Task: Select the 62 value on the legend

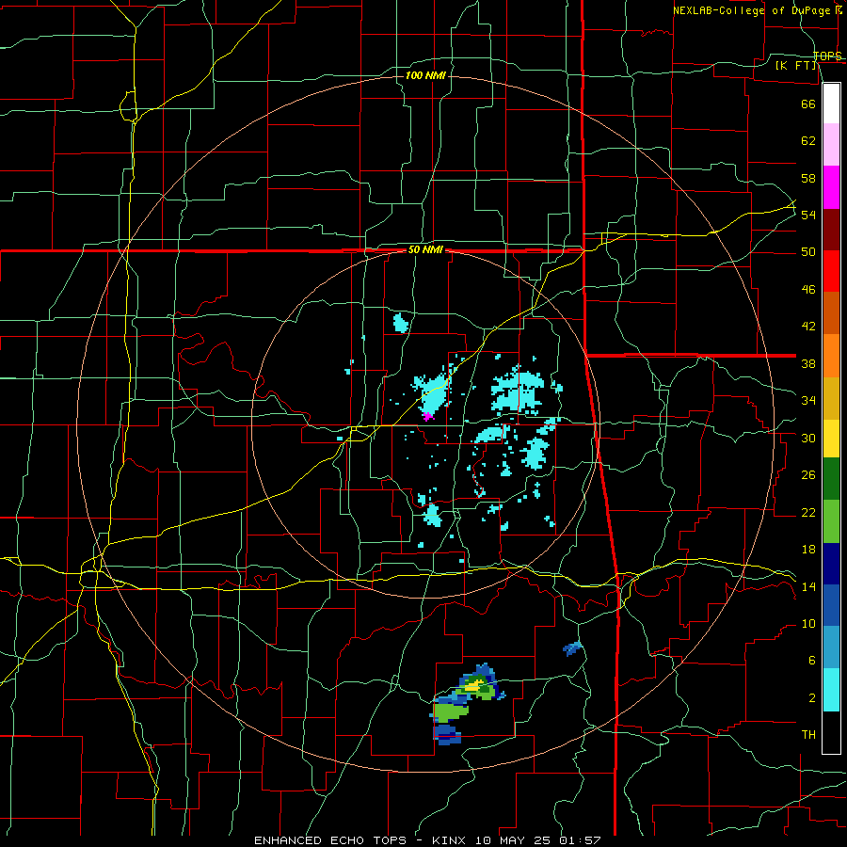Action: pyautogui.click(x=808, y=141)
